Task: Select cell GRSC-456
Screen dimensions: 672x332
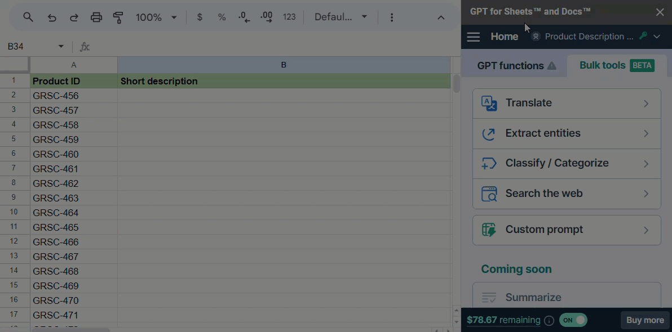Action: pyautogui.click(x=74, y=96)
